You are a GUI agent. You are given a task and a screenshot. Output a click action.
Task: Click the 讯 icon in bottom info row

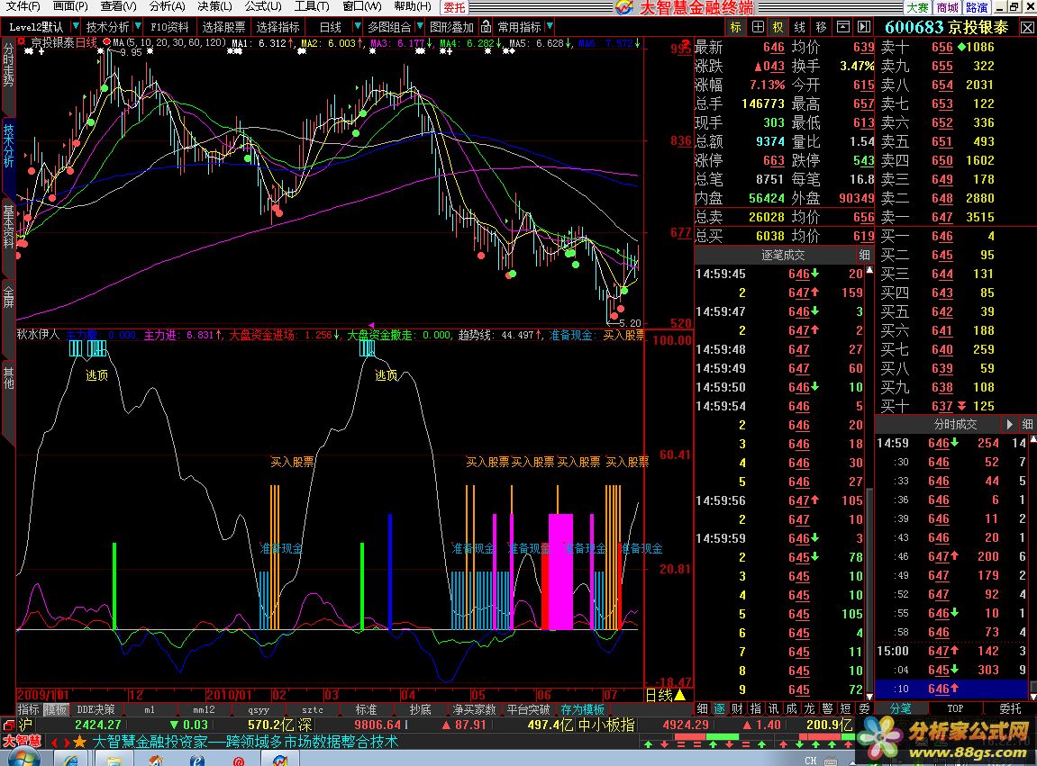click(773, 708)
